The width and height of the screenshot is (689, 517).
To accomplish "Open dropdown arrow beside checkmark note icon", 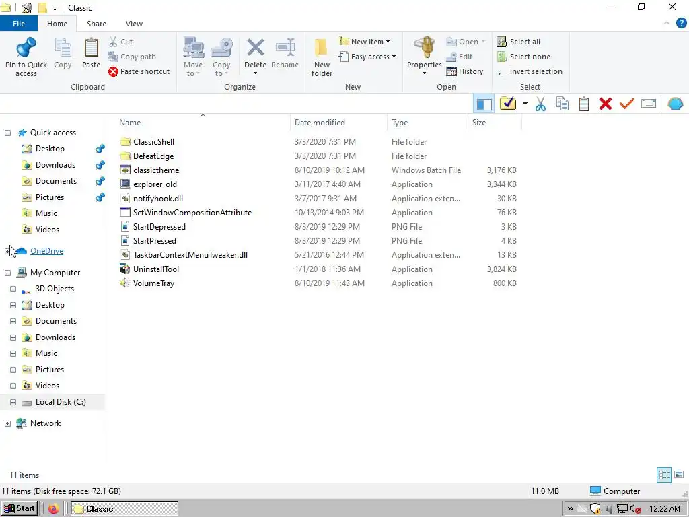I will click(x=525, y=104).
